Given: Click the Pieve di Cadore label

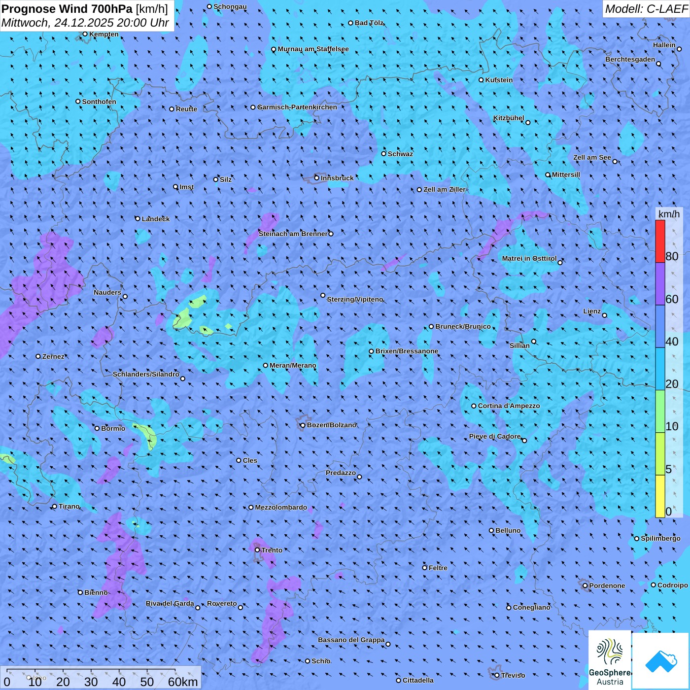Looking at the screenshot, I should (494, 436).
